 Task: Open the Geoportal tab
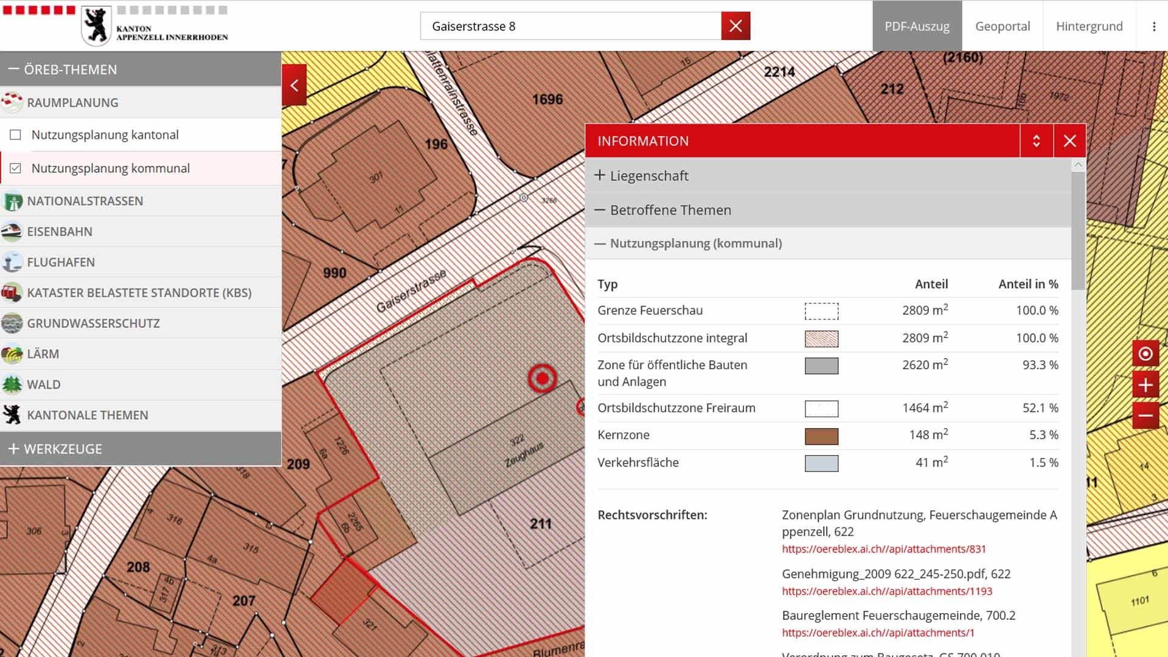[x=1003, y=26]
